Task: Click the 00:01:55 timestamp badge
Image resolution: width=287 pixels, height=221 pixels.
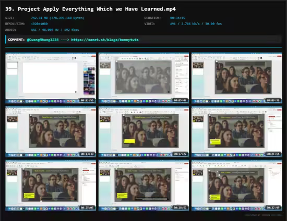Action: pos(87,101)
